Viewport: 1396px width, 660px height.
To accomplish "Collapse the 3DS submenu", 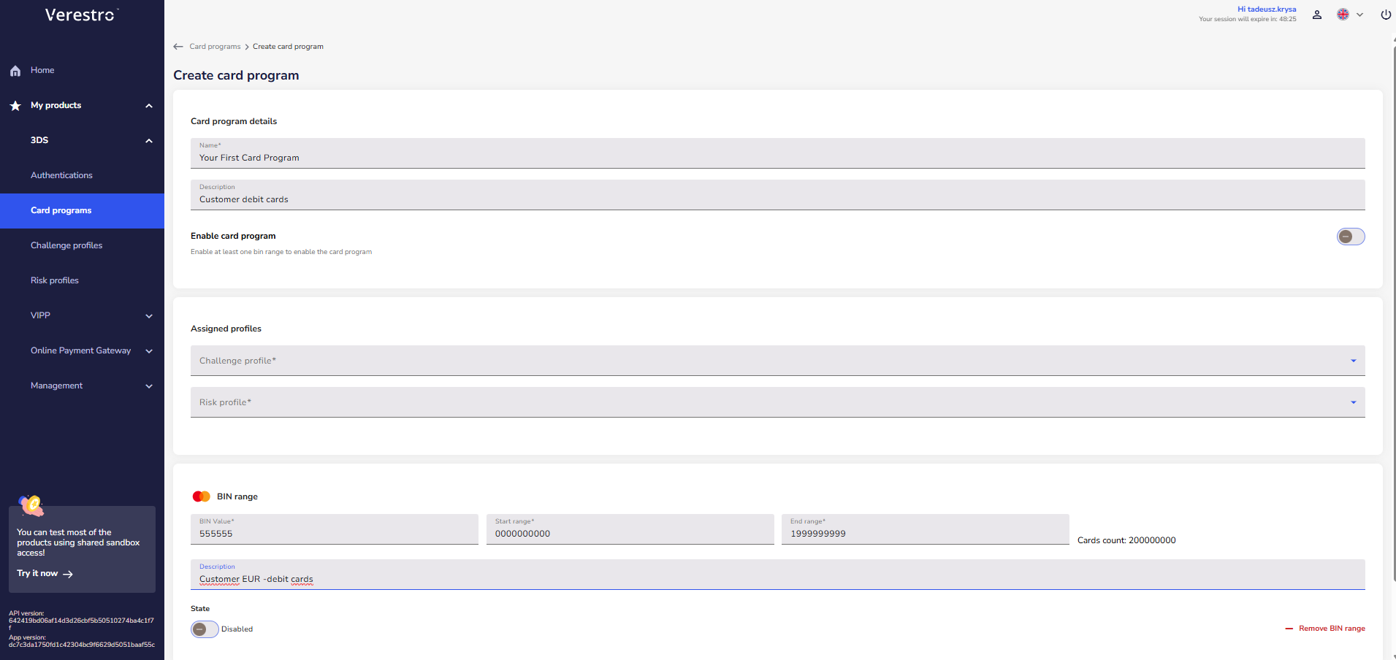I will pos(149,141).
